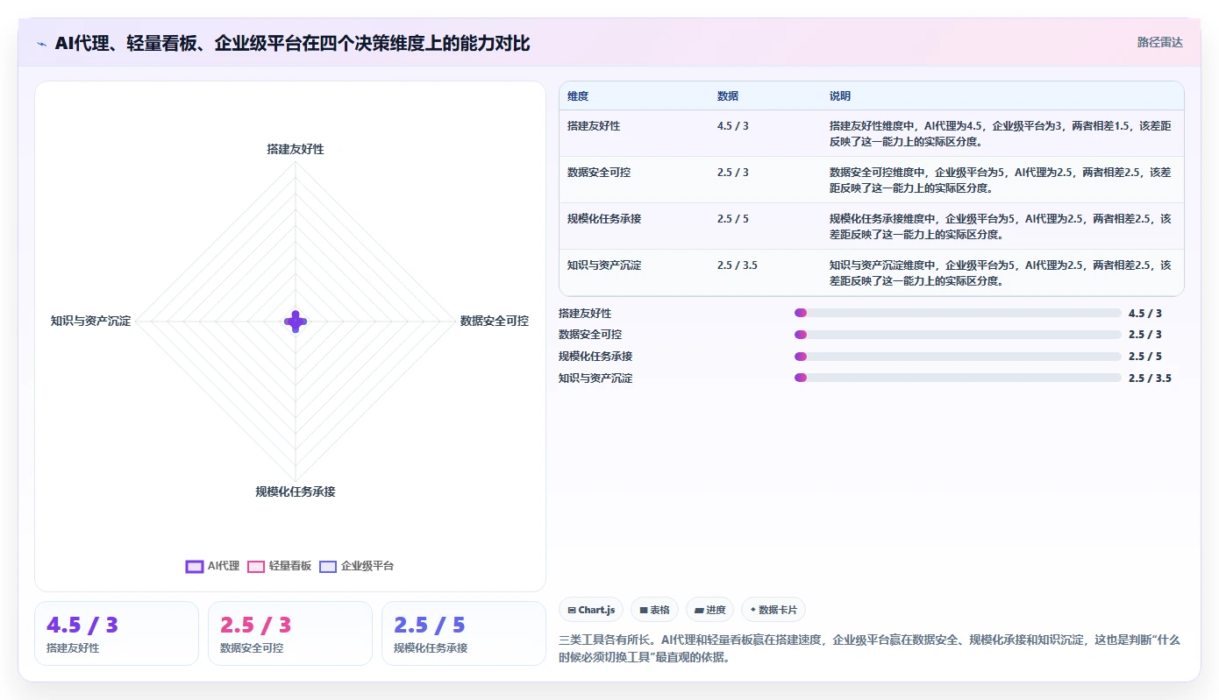The height and width of the screenshot is (700, 1219).
Task: Click the main title AI代理、轻量看板、企业级平台
Action: click(x=292, y=43)
